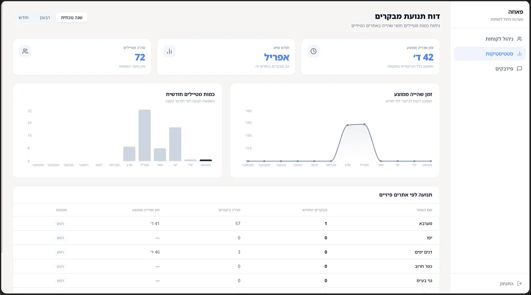
Task: Click the התנתקות logout arrow icon
Action: click(x=519, y=283)
